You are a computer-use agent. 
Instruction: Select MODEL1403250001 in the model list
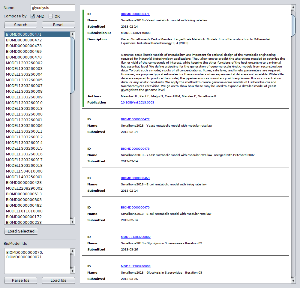tap(37, 177)
